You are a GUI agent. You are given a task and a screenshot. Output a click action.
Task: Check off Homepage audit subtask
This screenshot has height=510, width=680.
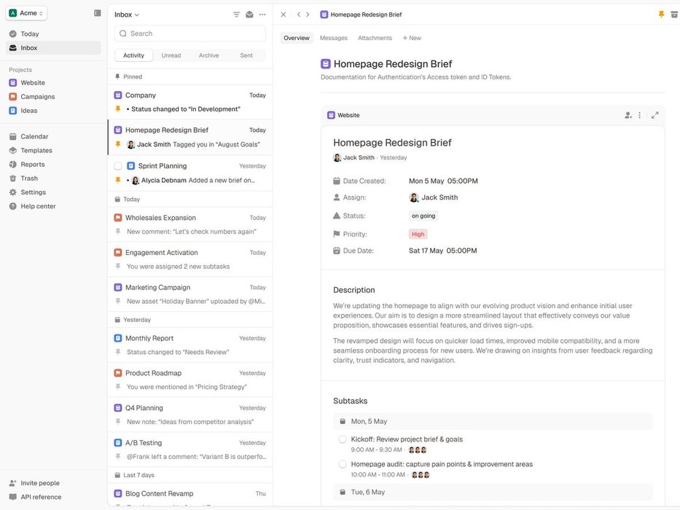click(x=343, y=464)
